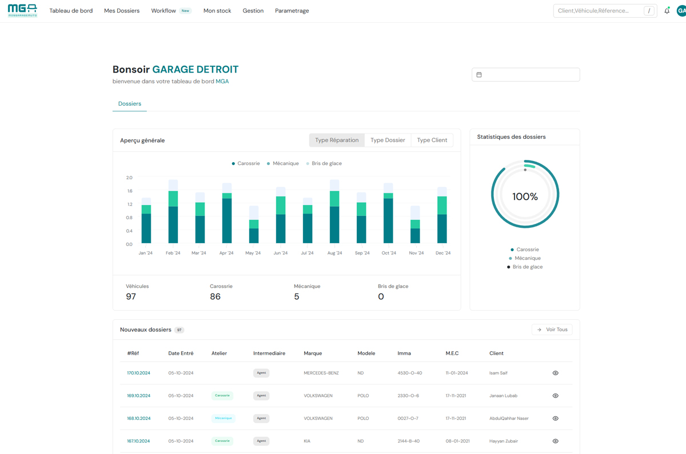Toggle Bris de glace chart legend
Screen dimensions: 686x454
324,163
